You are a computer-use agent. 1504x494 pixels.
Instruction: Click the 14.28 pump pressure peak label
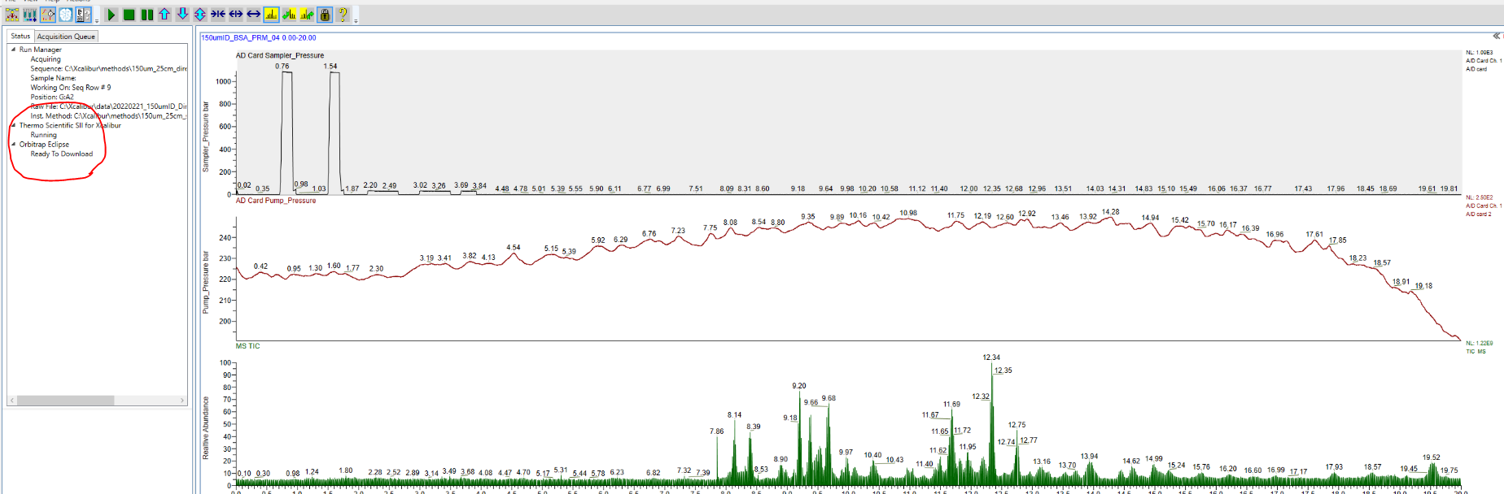pos(1110,212)
